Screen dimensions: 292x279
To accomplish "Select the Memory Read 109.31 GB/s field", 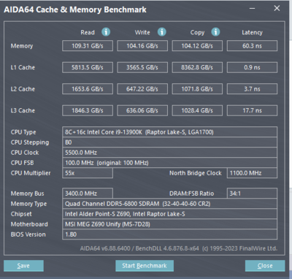I will (88, 46).
